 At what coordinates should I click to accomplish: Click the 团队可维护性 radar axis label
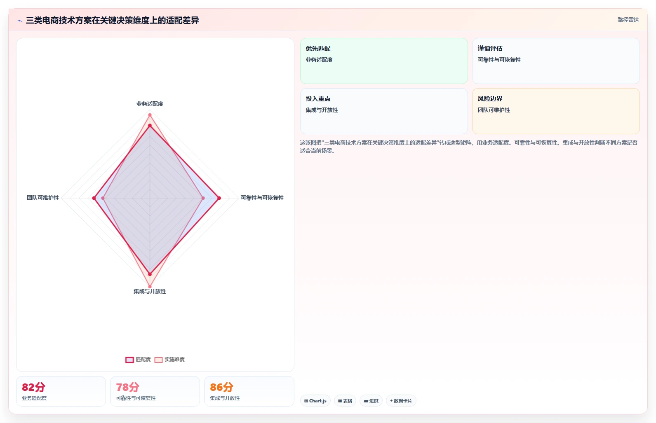[x=43, y=198]
